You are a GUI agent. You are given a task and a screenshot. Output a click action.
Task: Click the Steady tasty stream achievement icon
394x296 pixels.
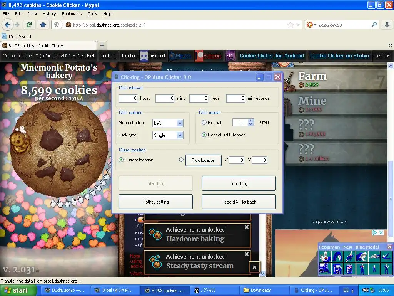pyautogui.click(x=155, y=262)
